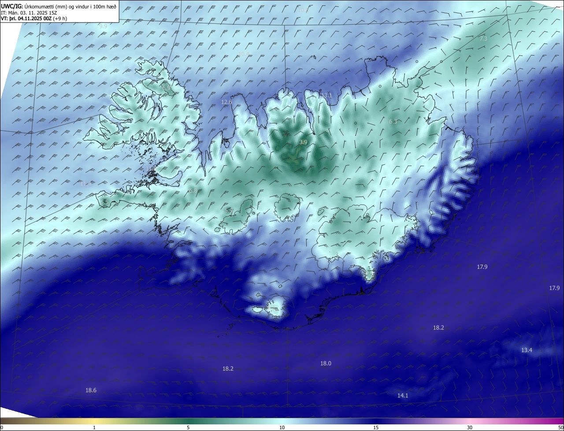Click the 10 tick on the color scale

[282, 427]
